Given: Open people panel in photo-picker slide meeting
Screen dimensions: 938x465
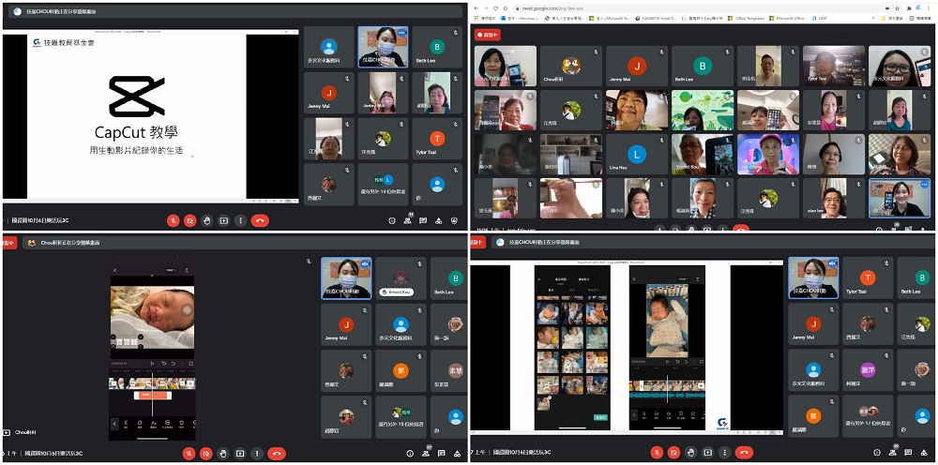Looking at the screenshot, I should click(x=892, y=453).
